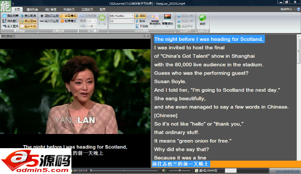301x174 pixels.
Task: Select line "of "China's Got Talent" show in Shanghai"
Action: click(204, 56)
